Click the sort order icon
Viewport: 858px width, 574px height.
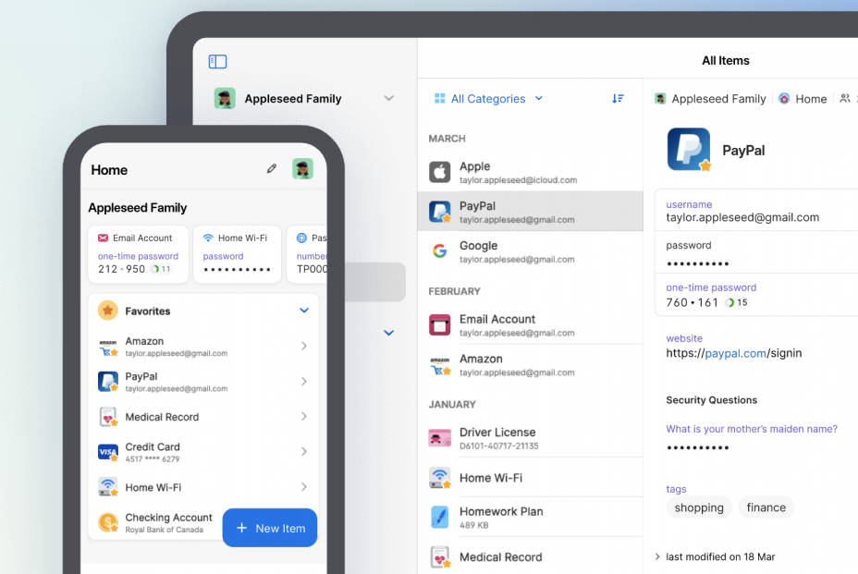point(618,98)
